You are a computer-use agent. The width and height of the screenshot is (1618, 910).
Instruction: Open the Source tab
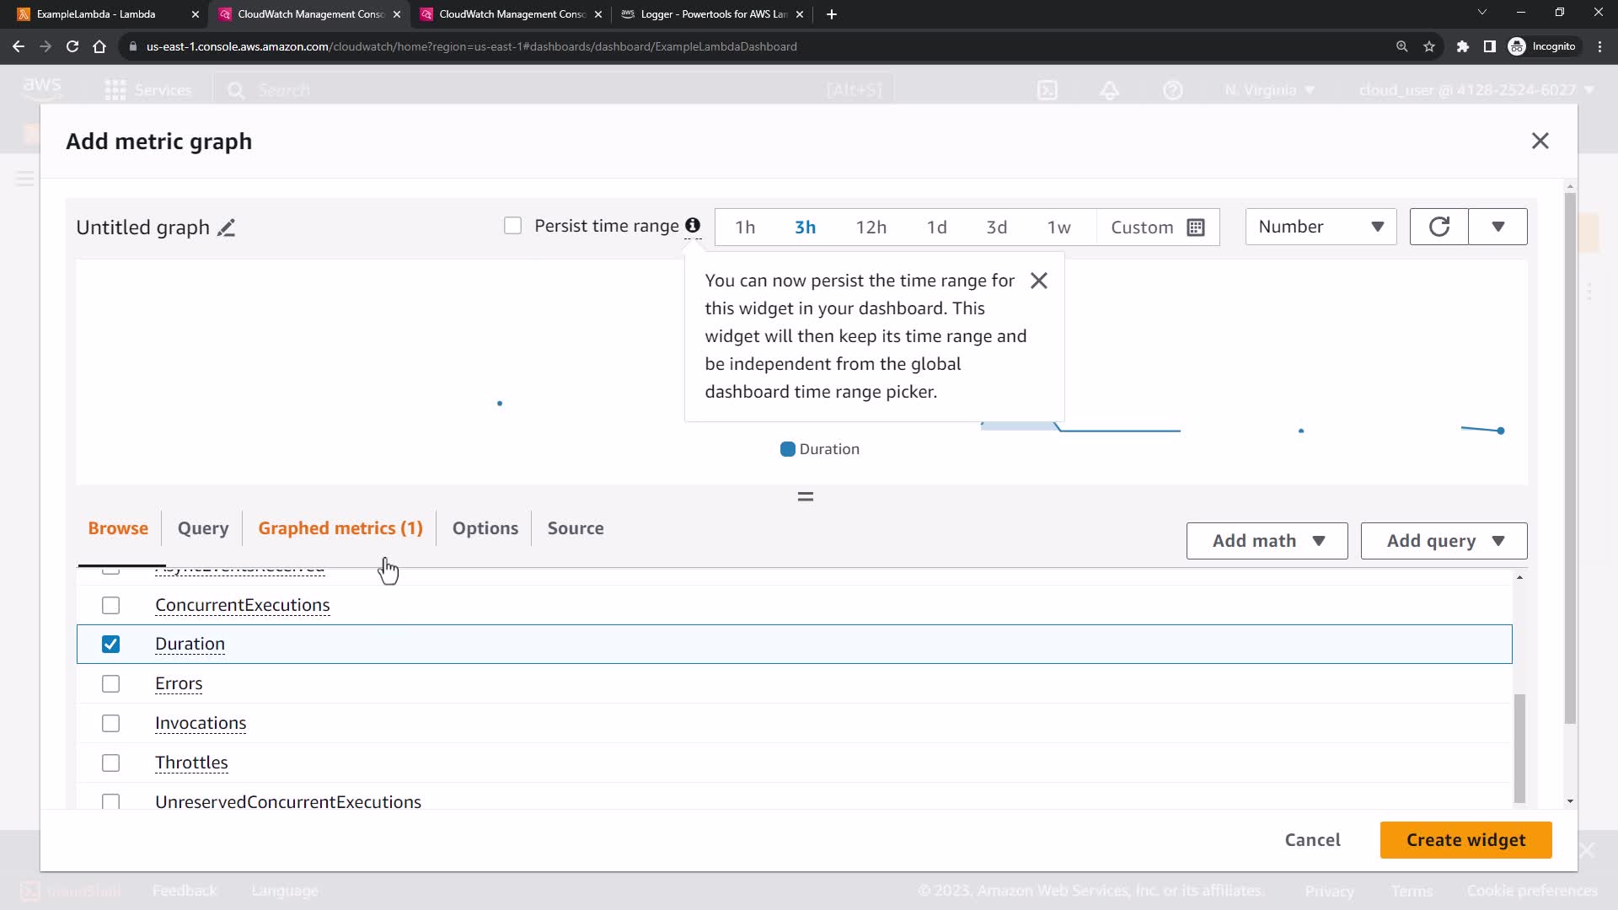[x=575, y=528]
